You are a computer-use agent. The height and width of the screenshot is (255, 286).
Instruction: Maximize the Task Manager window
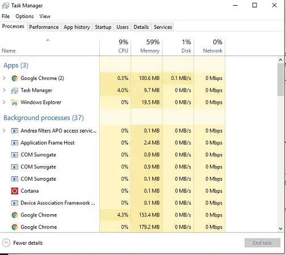pyautogui.click(x=255, y=5)
